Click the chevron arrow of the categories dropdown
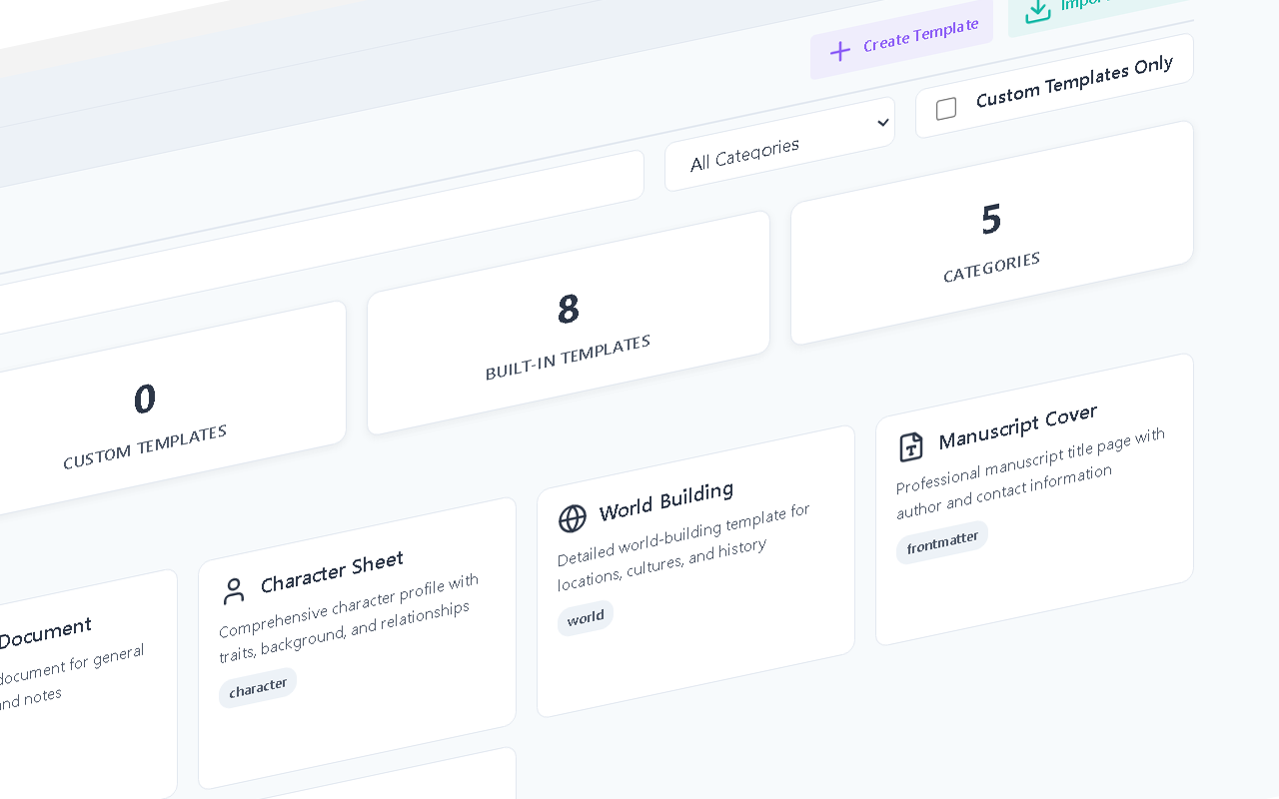 pos(882,123)
